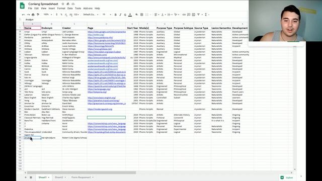The width and height of the screenshot is (322, 181).
Task: Click the Print toolbar icon
Action: click(33, 15)
